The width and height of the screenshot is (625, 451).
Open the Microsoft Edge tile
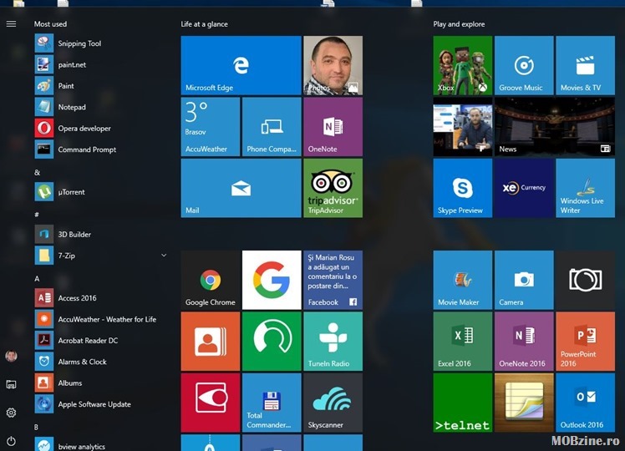point(241,65)
